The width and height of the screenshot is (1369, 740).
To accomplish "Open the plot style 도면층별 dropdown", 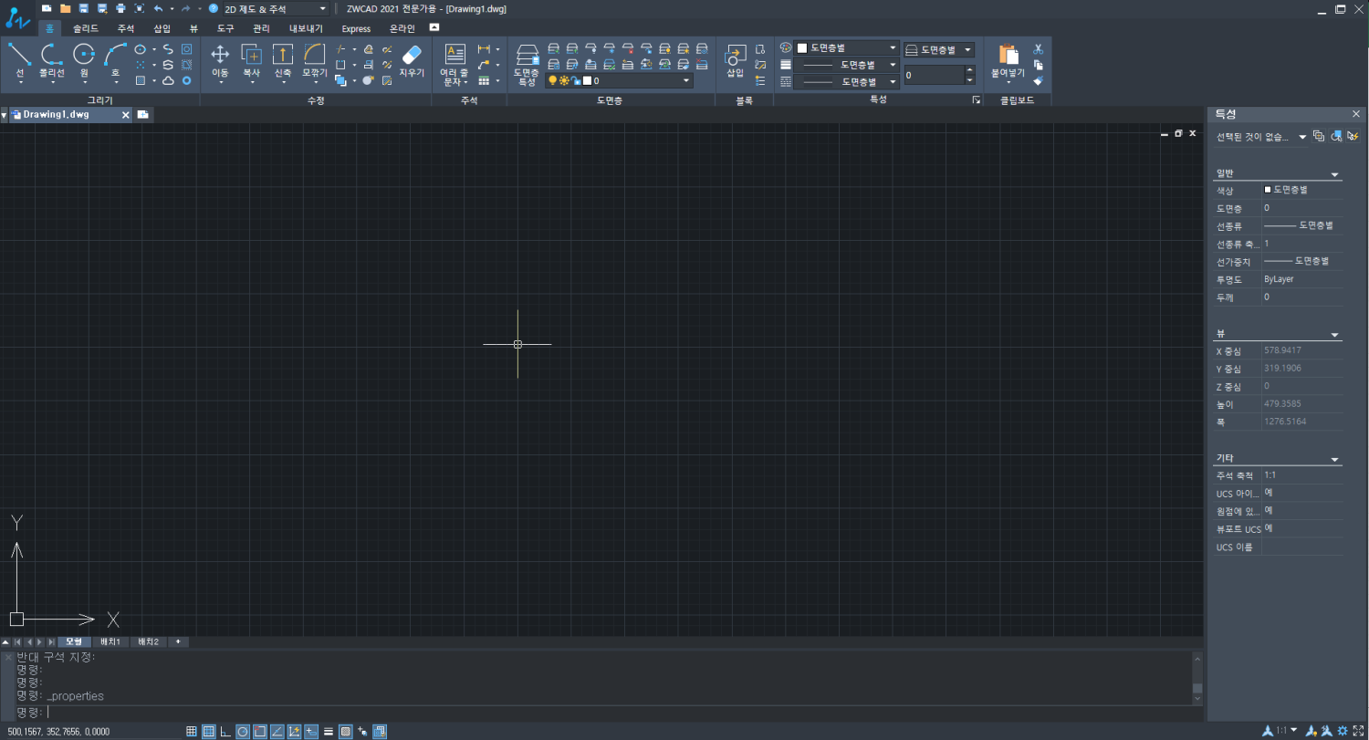I will click(939, 49).
